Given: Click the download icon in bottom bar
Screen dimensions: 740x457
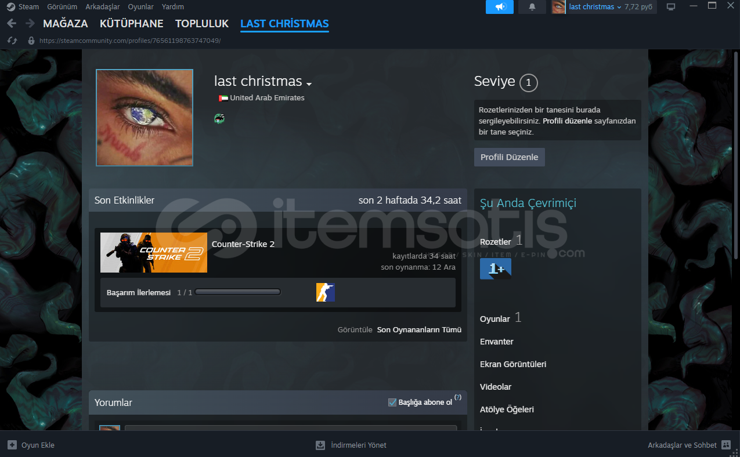Looking at the screenshot, I should tap(320, 445).
